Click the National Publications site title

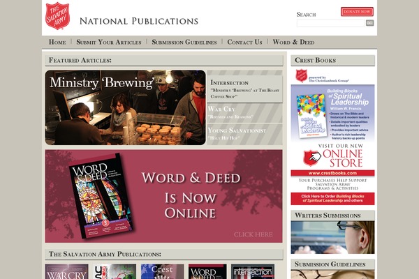coord(139,21)
